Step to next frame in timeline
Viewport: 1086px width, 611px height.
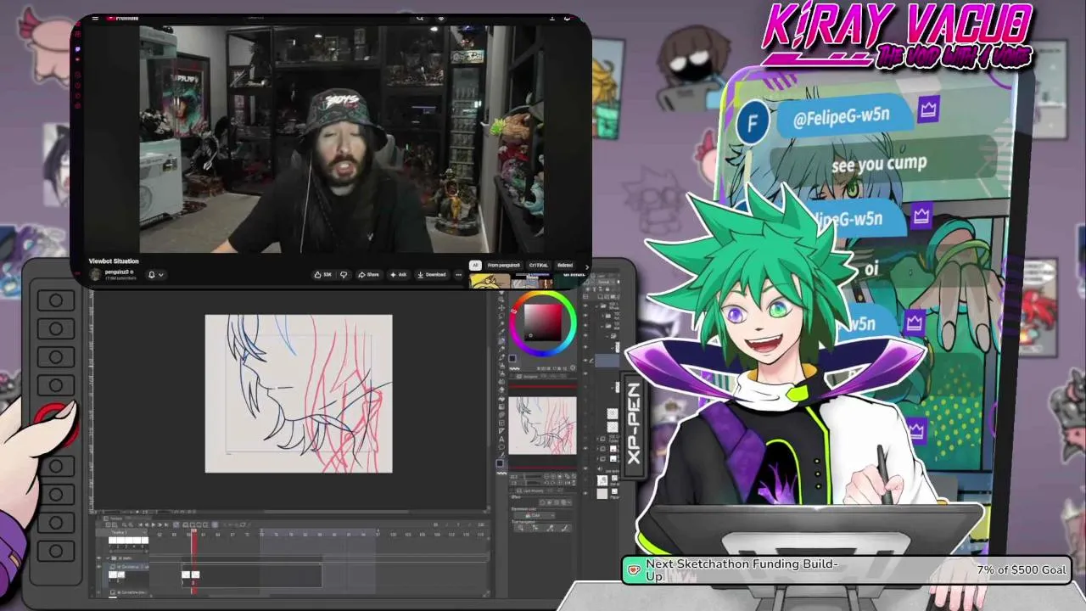[160, 524]
